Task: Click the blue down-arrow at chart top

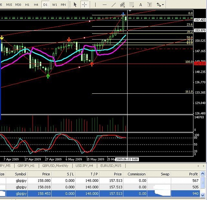Action: (x=123, y=14)
